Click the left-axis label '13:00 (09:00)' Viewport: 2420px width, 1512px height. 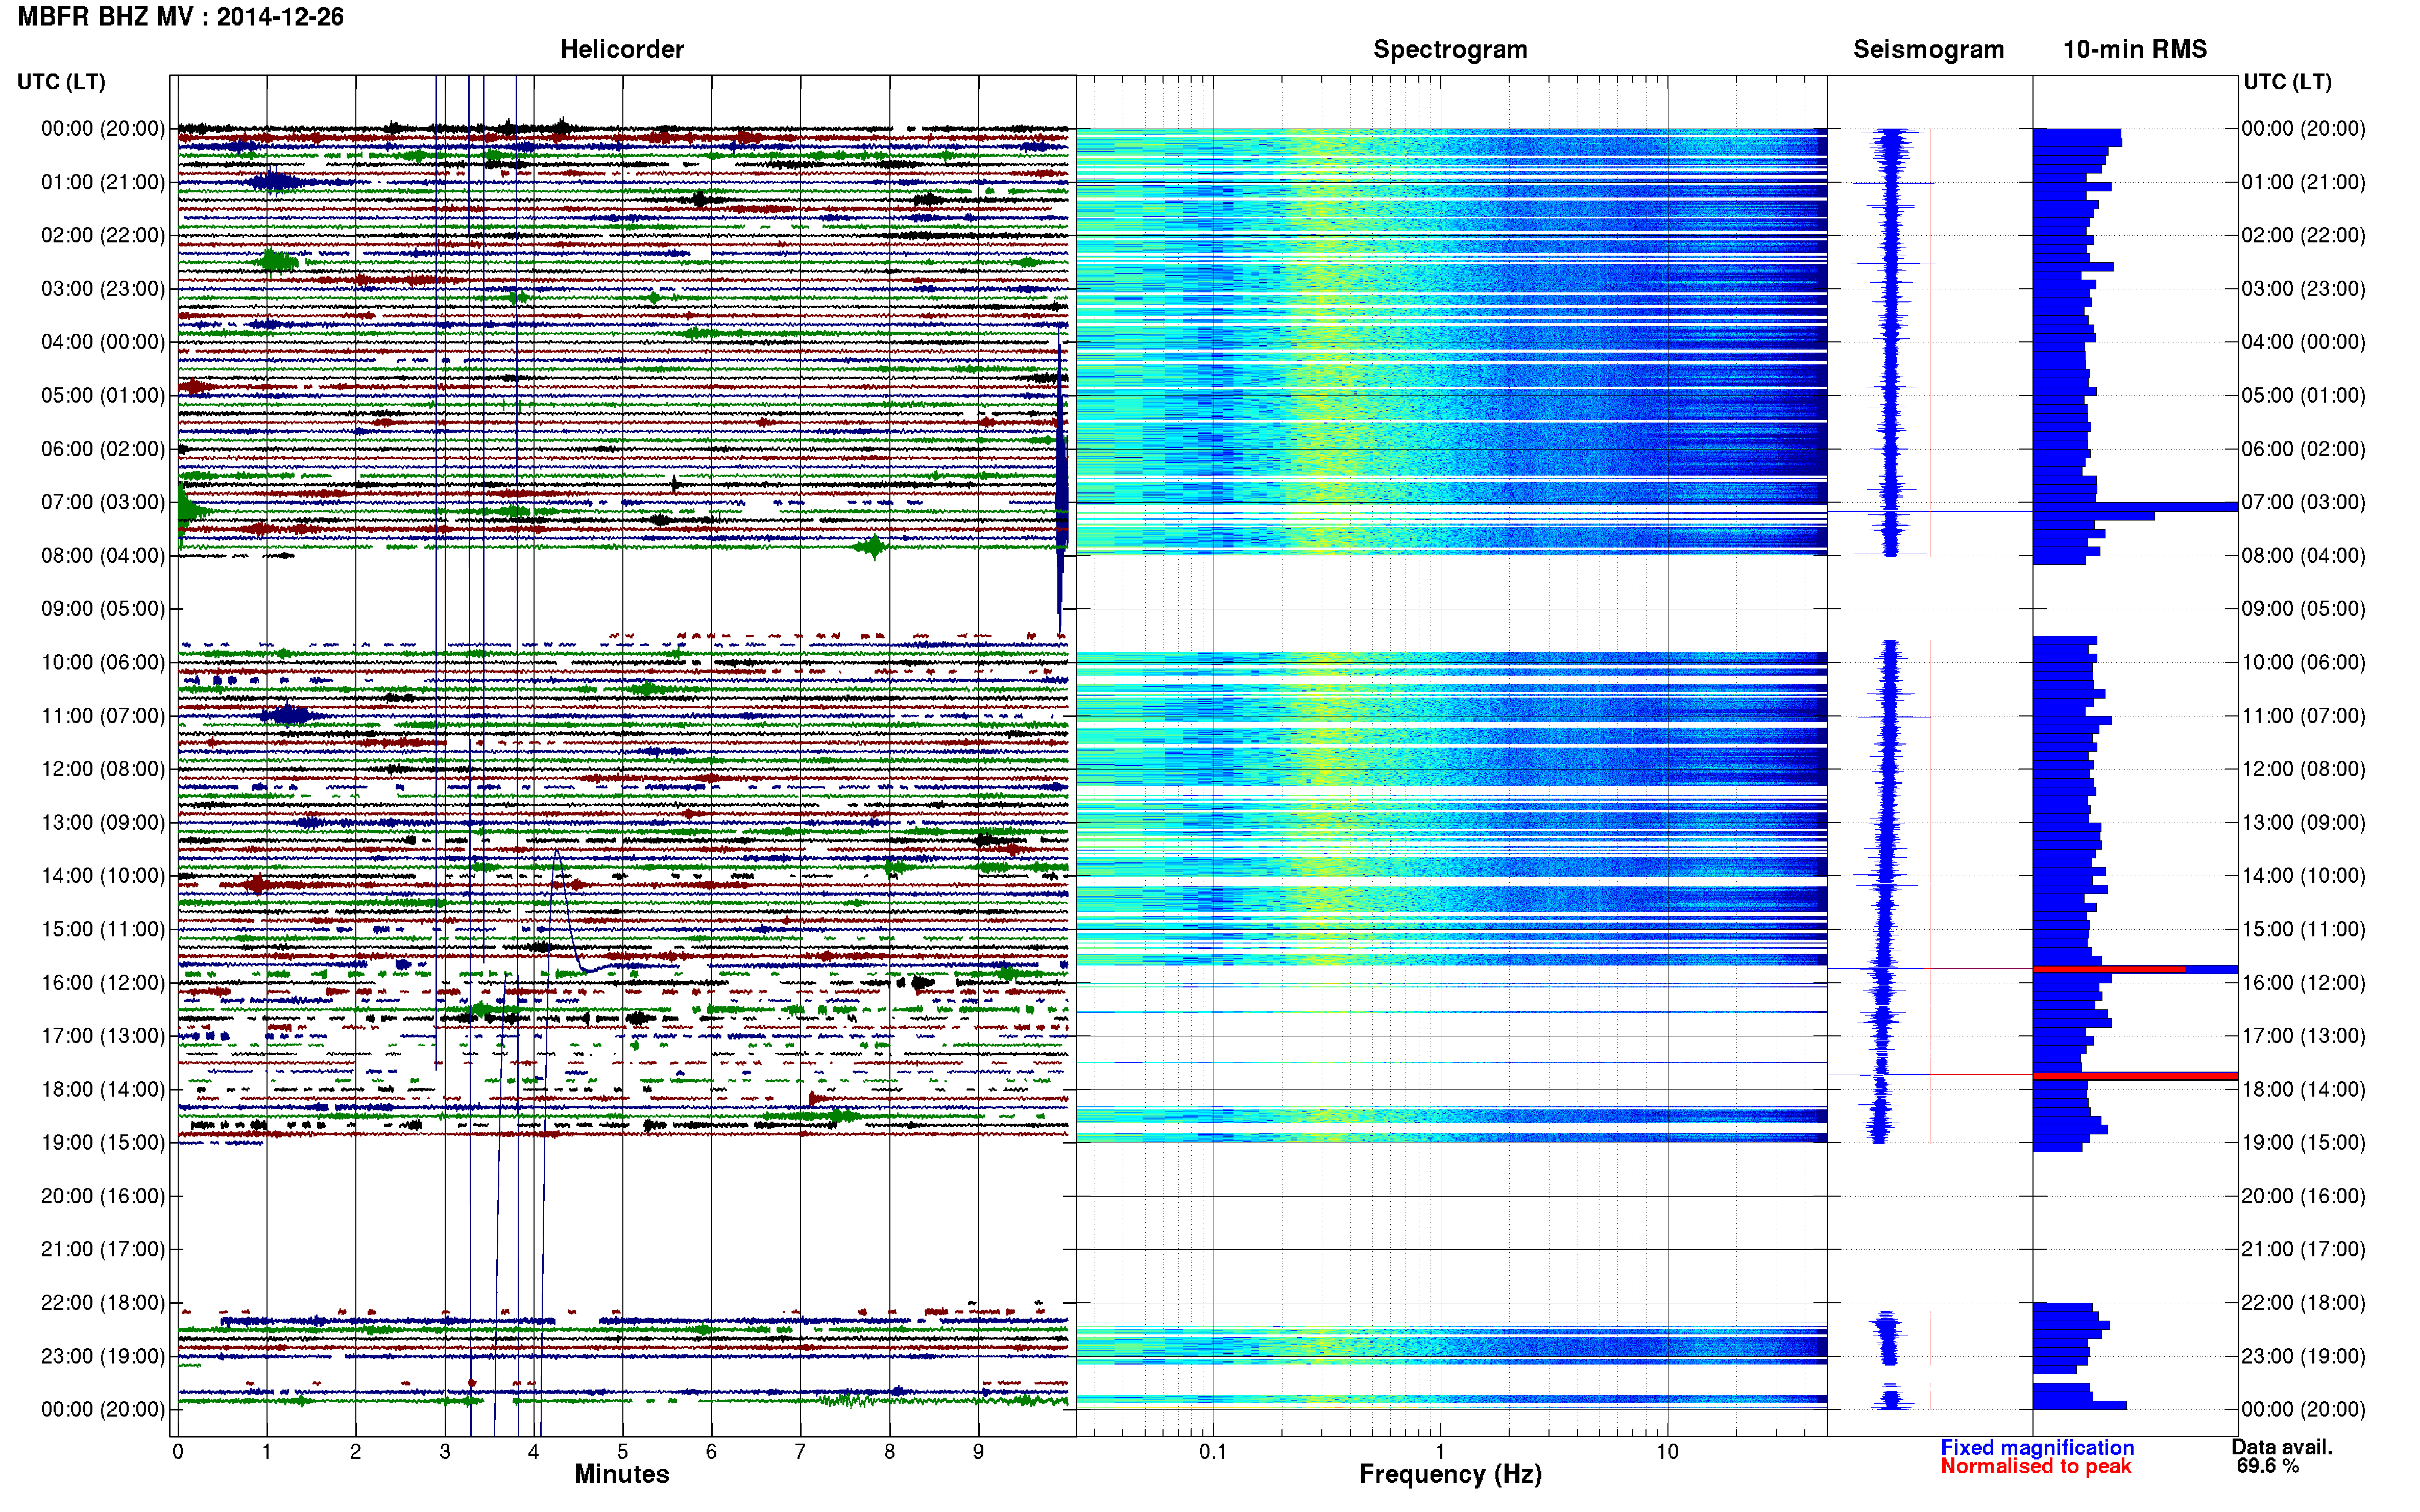tap(103, 822)
